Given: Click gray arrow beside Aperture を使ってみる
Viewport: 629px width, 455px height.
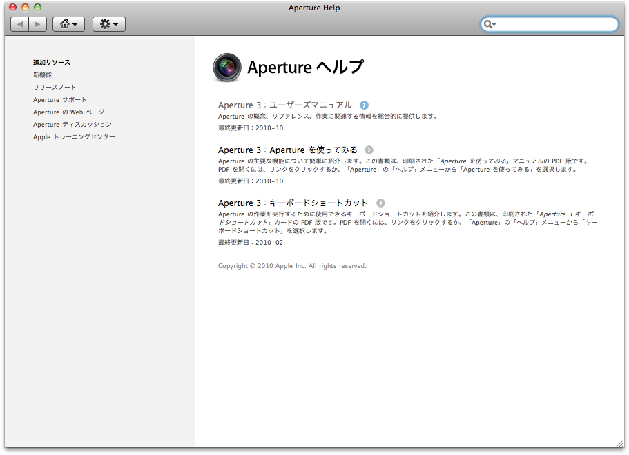Looking at the screenshot, I should click(369, 150).
